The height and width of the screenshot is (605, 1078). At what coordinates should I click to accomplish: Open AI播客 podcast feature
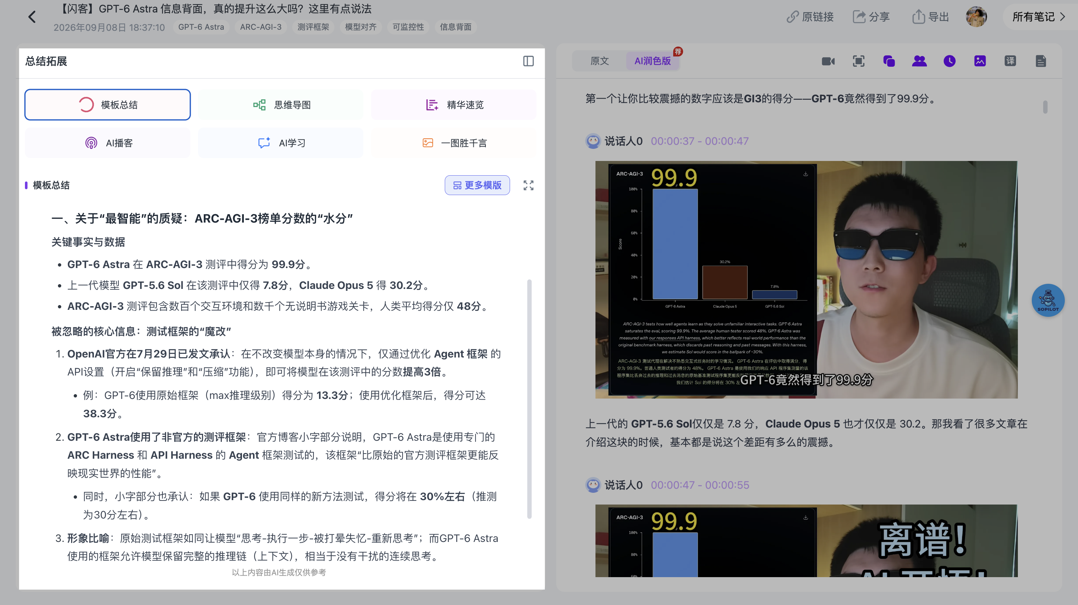107,143
